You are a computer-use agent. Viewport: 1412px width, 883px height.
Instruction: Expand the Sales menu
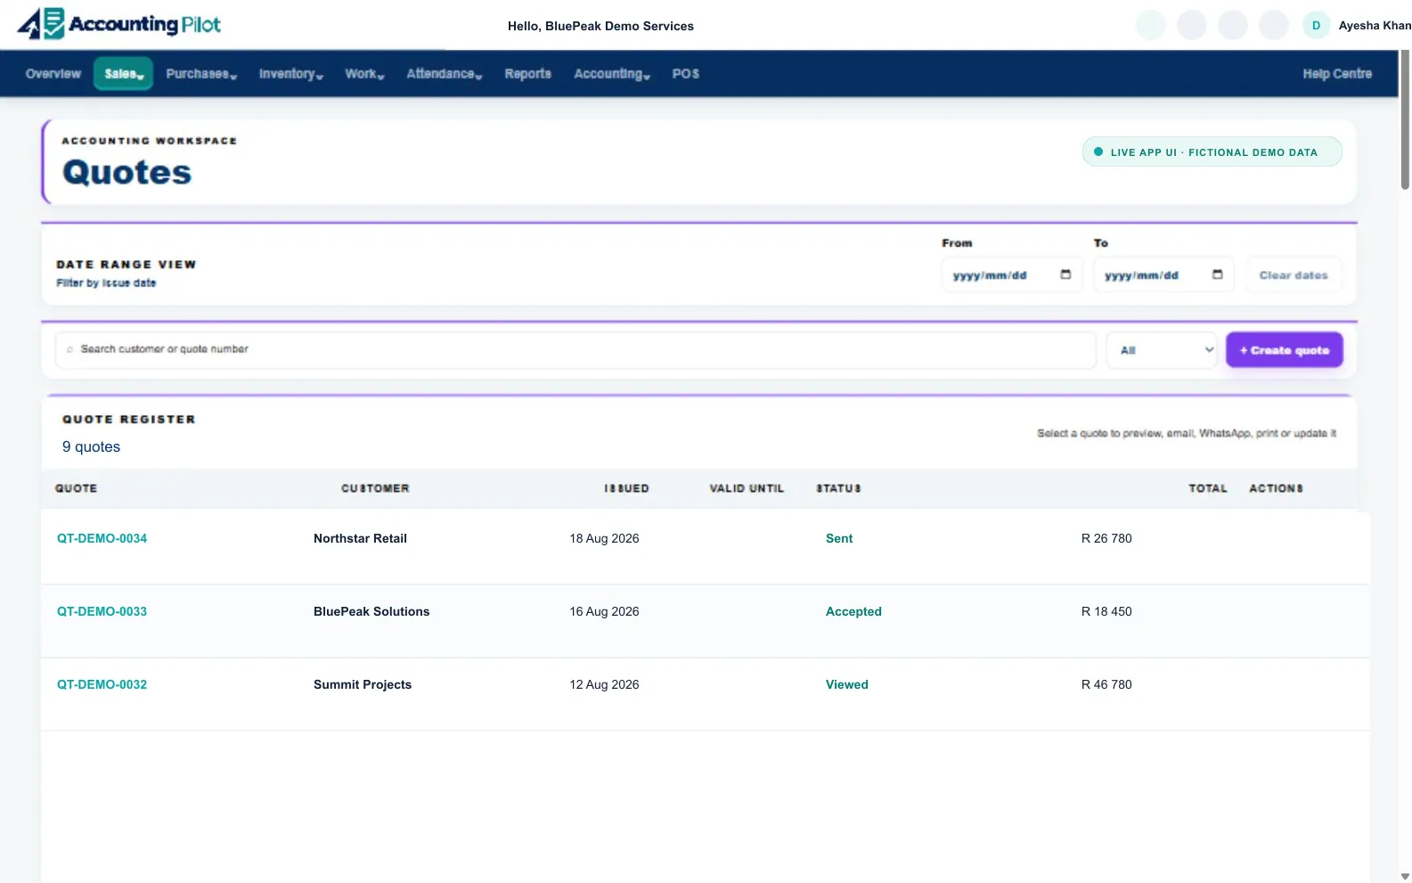point(123,74)
